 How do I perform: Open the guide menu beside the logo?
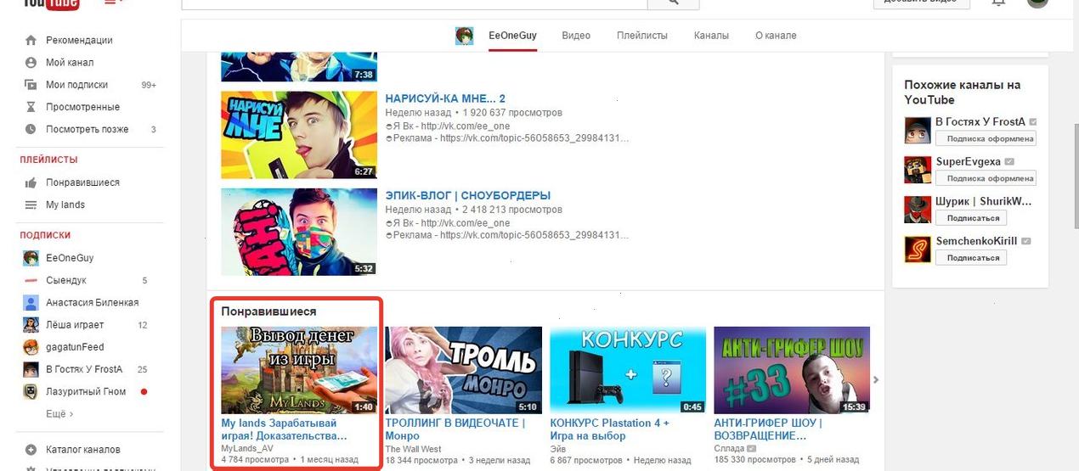113,3
